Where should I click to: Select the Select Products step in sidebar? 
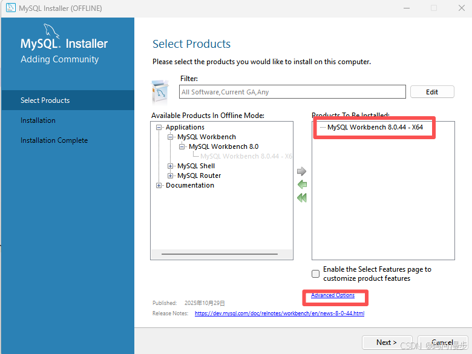[68, 100]
